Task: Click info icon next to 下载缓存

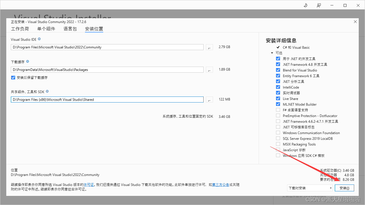Action: (x=28, y=61)
